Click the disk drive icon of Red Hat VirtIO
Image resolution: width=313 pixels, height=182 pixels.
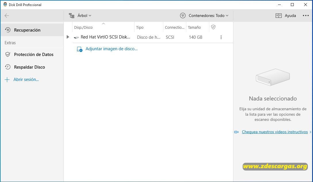coord(76,37)
